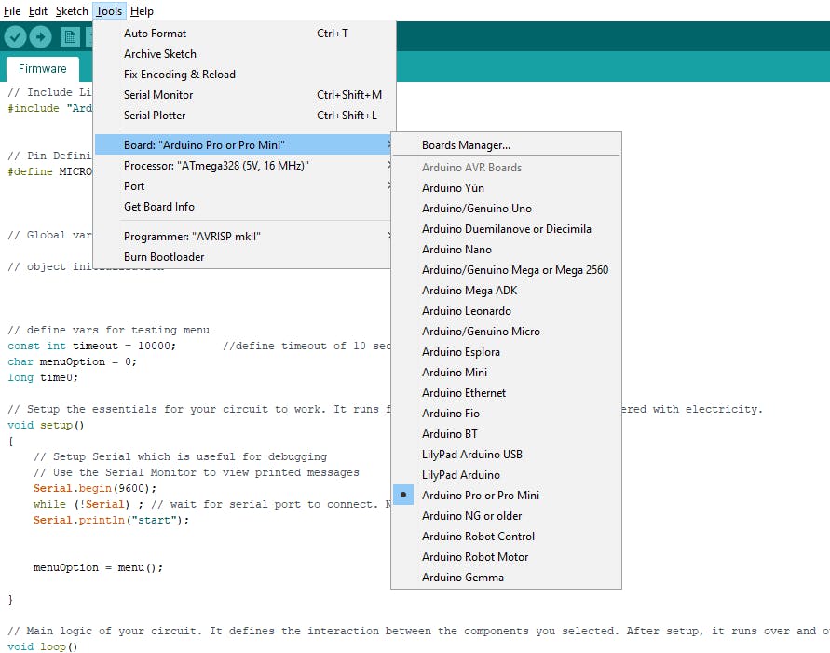
Task: Click the Verify checkmark toolbar icon
Action: pyautogui.click(x=15, y=36)
